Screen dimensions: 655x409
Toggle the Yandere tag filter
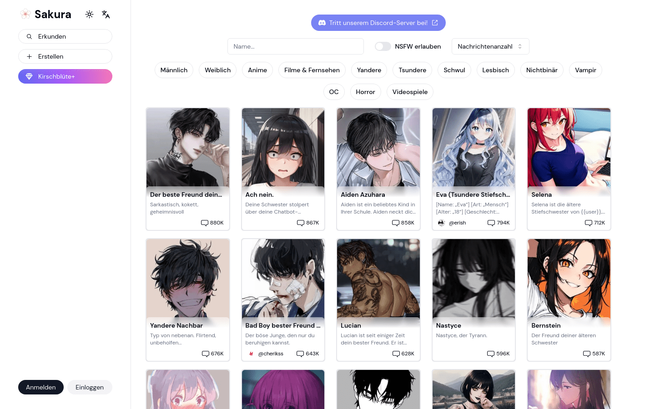pos(369,70)
